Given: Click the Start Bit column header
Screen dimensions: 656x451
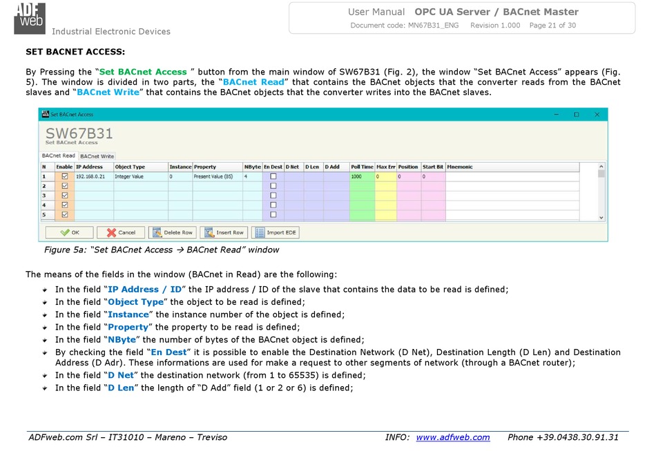Looking at the screenshot, I should point(433,167).
